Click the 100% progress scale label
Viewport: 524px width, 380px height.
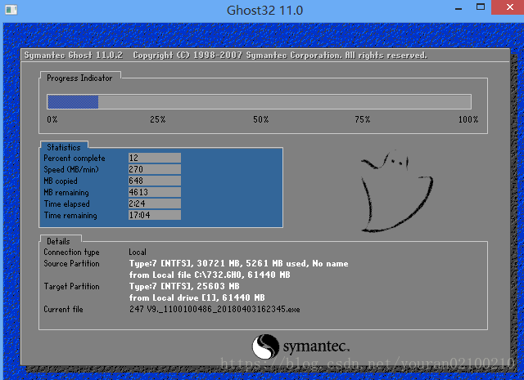tap(468, 119)
